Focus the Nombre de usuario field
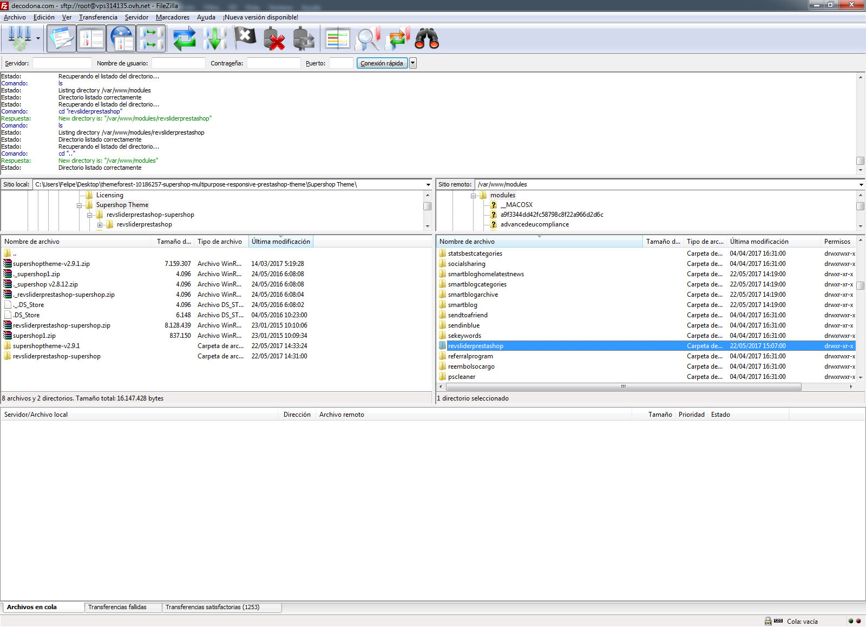Viewport: 866px width, 627px height. coord(178,63)
